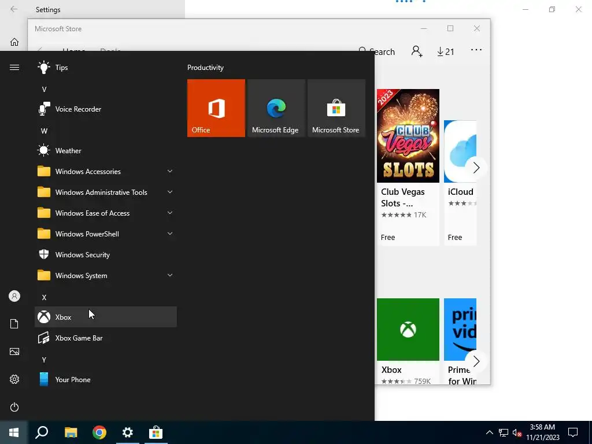The width and height of the screenshot is (592, 444).
Task: Expand Windows Ease of Access folder
Action: pyautogui.click(x=106, y=213)
